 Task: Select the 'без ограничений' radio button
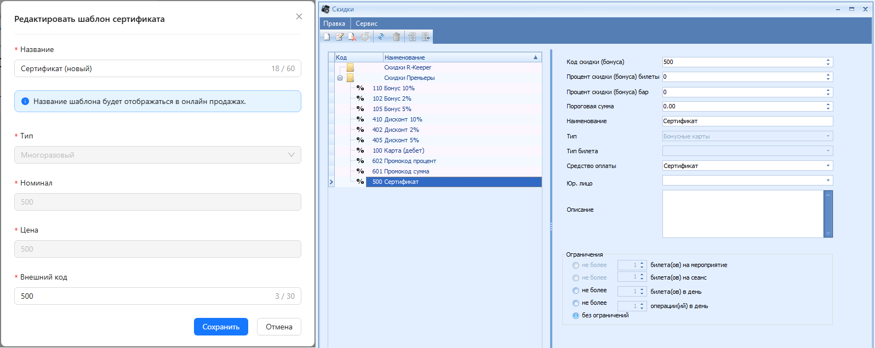pyautogui.click(x=576, y=316)
